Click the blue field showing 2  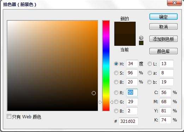coord(132,111)
